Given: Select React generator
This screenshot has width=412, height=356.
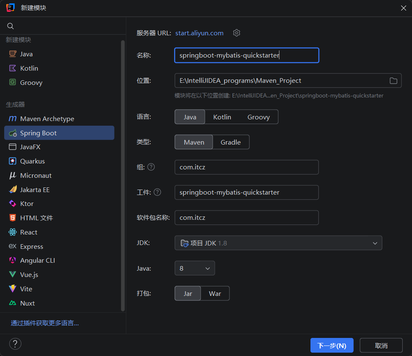Looking at the screenshot, I should tap(60, 232).
